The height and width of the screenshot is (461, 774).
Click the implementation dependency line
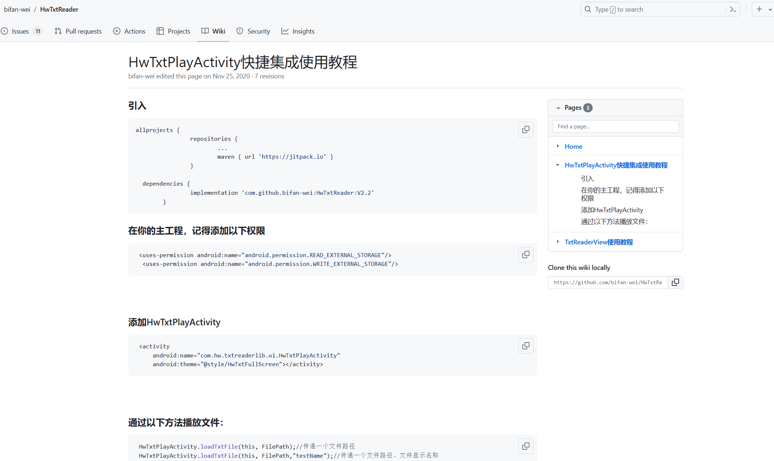click(282, 193)
